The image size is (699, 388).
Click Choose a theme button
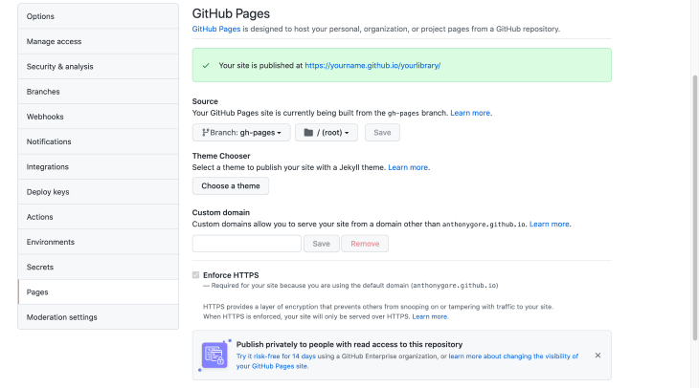click(x=231, y=186)
